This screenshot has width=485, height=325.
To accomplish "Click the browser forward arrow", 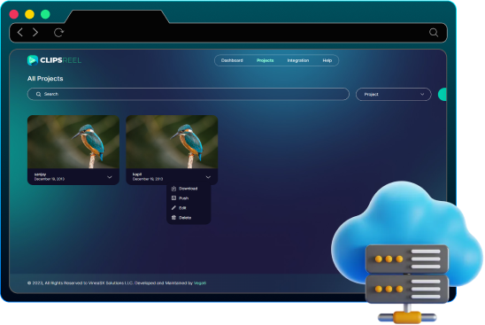I will point(35,32).
